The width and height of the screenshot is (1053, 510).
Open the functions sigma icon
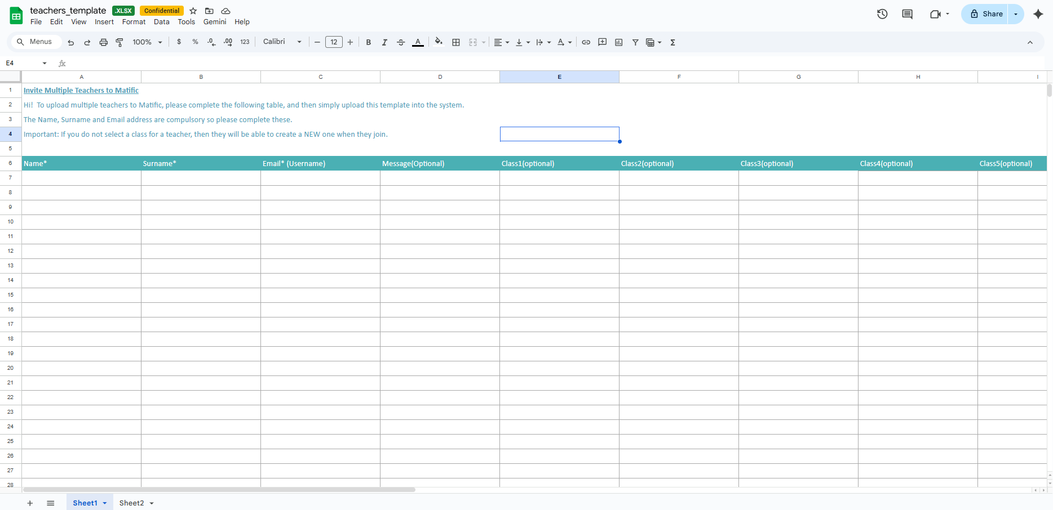(672, 42)
